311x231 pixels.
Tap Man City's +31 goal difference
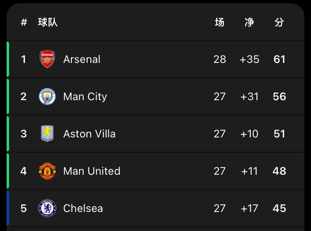click(x=249, y=96)
